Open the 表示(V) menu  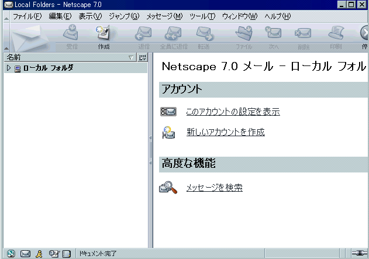pyautogui.click(x=90, y=16)
